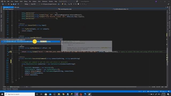Open Google Chrome from the taskbar

[x=63, y=94]
